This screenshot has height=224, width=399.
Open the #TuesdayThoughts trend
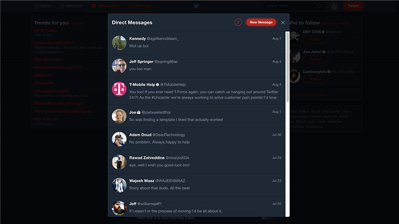click(x=51, y=91)
